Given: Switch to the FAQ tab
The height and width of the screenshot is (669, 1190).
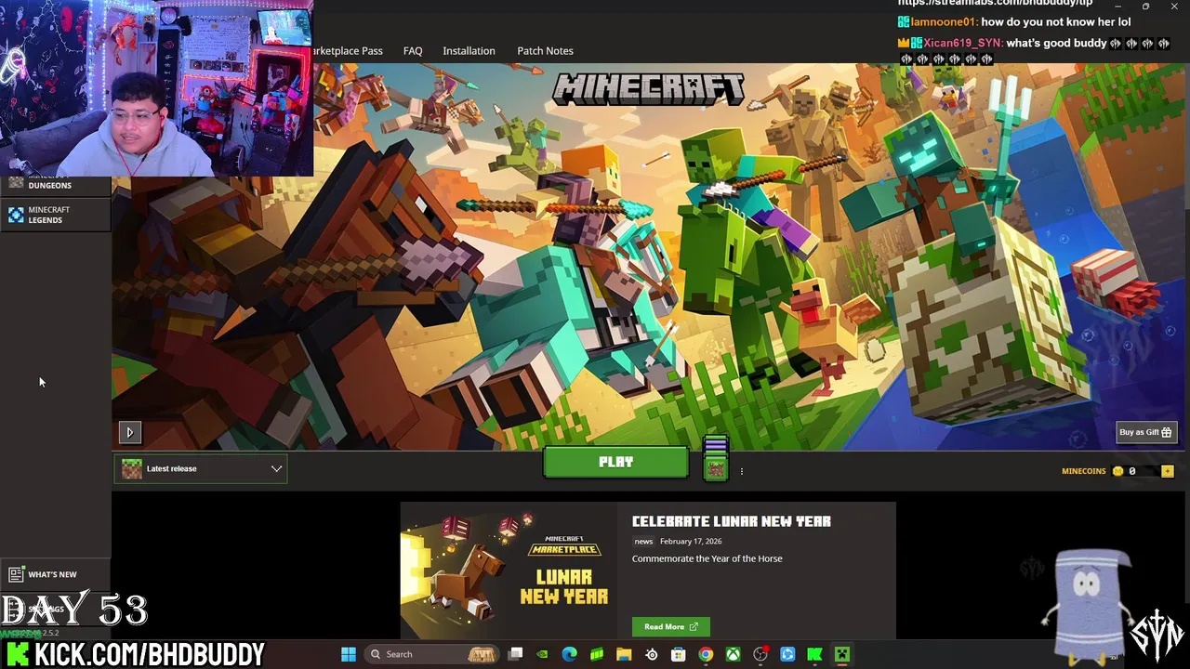Looking at the screenshot, I should [413, 51].
